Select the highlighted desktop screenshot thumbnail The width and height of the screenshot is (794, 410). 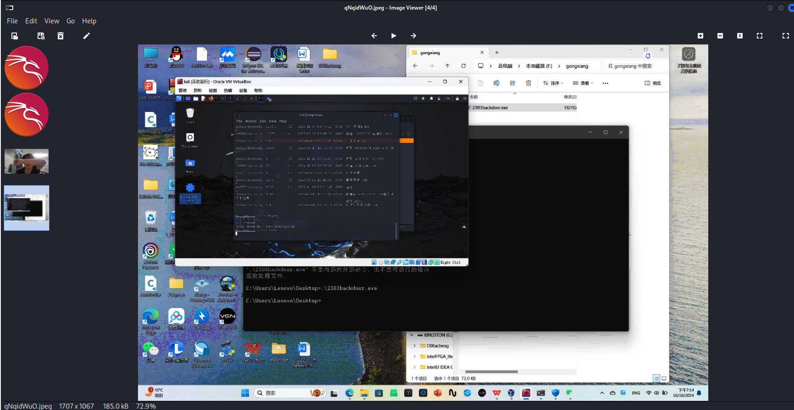pyautogui.click(x=27, y=208)
